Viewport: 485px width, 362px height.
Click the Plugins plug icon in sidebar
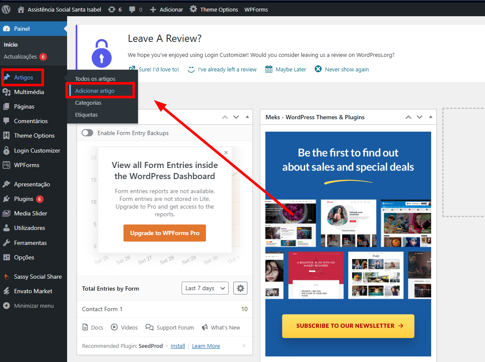pyautogui.click(x=6, y=199)
